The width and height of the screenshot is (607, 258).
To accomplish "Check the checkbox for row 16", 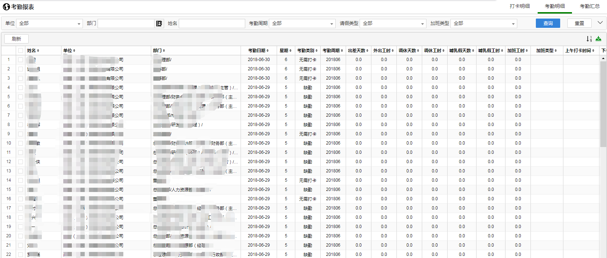I will 20,199.
